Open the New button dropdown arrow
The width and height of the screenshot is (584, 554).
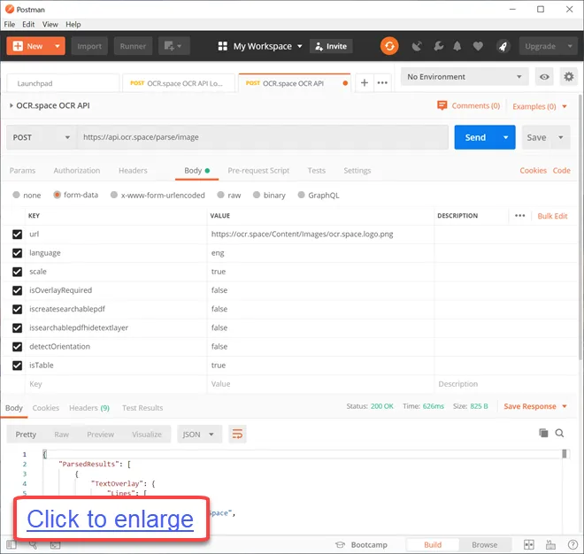tap(57, 46)
